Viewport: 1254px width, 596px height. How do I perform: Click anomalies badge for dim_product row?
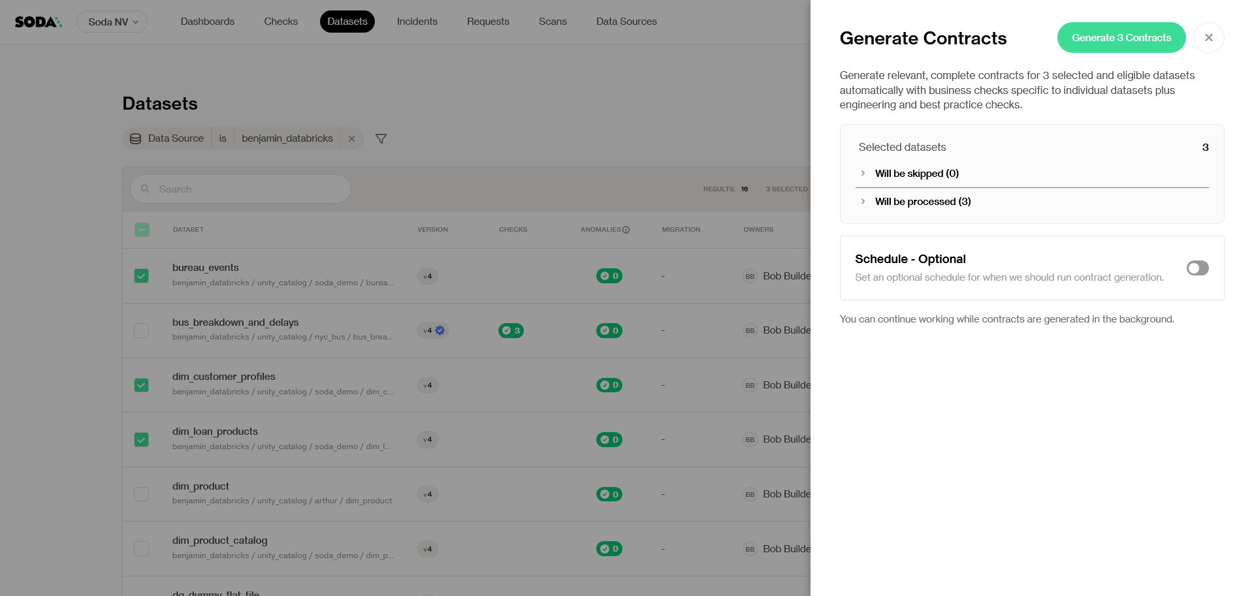click(x=609, y=494)
